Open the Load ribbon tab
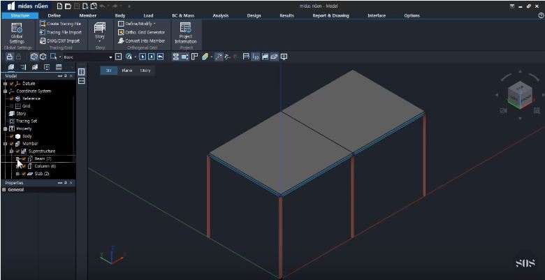This screenshot has width=545, height=280. (148, 15)
